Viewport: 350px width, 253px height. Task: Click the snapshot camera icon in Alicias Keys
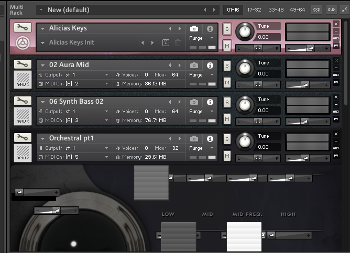194,29
